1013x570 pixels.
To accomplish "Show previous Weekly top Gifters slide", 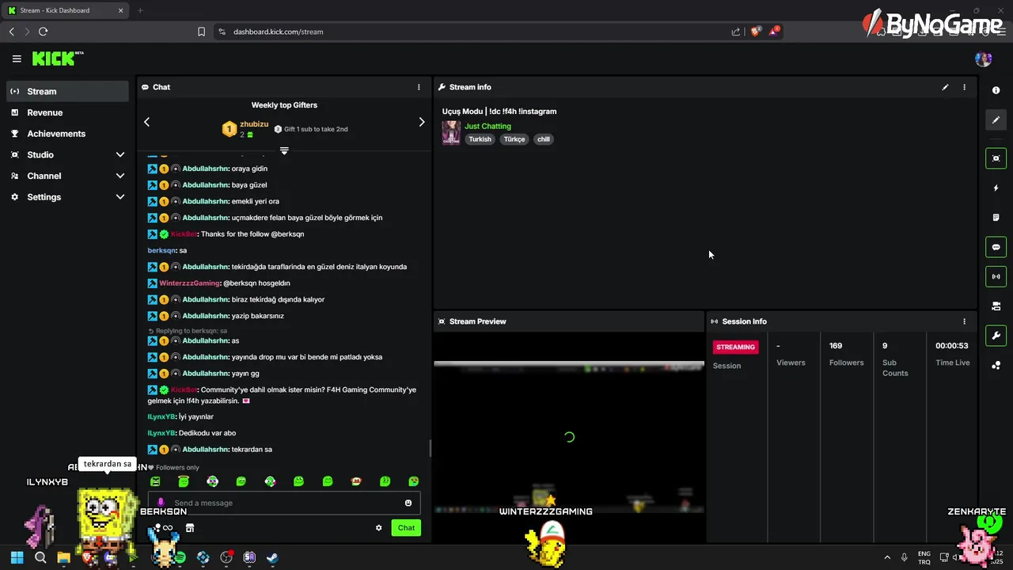I will tap(146, 122).
